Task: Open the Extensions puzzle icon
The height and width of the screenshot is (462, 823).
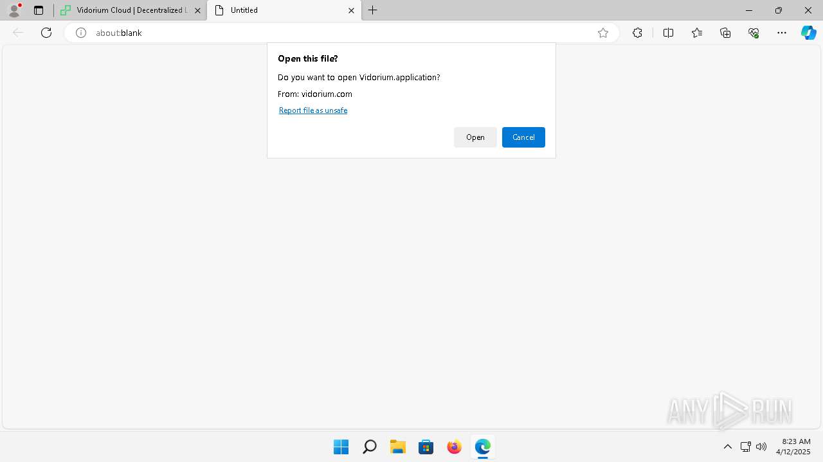Action: [637, 33]
